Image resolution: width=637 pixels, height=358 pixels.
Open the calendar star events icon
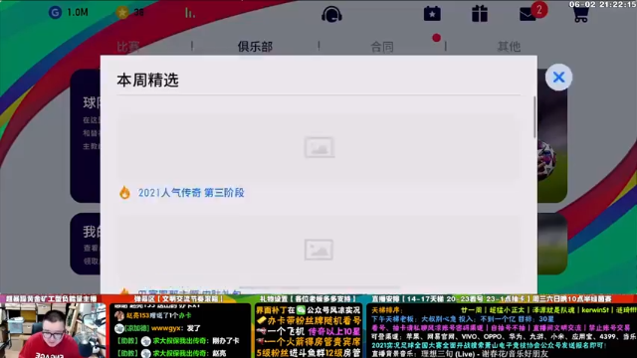pos(432,14)
